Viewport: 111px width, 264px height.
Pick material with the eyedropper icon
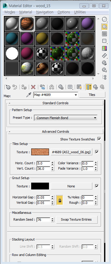(29, 95)
